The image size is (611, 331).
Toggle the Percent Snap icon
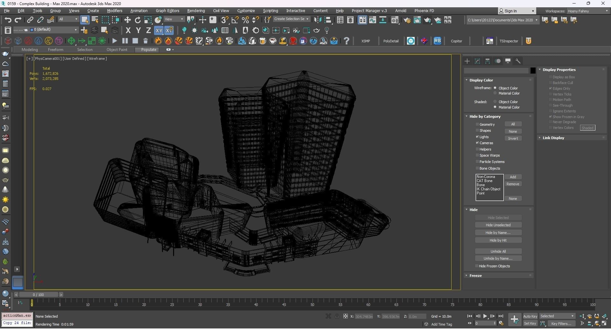coord(245,20)
